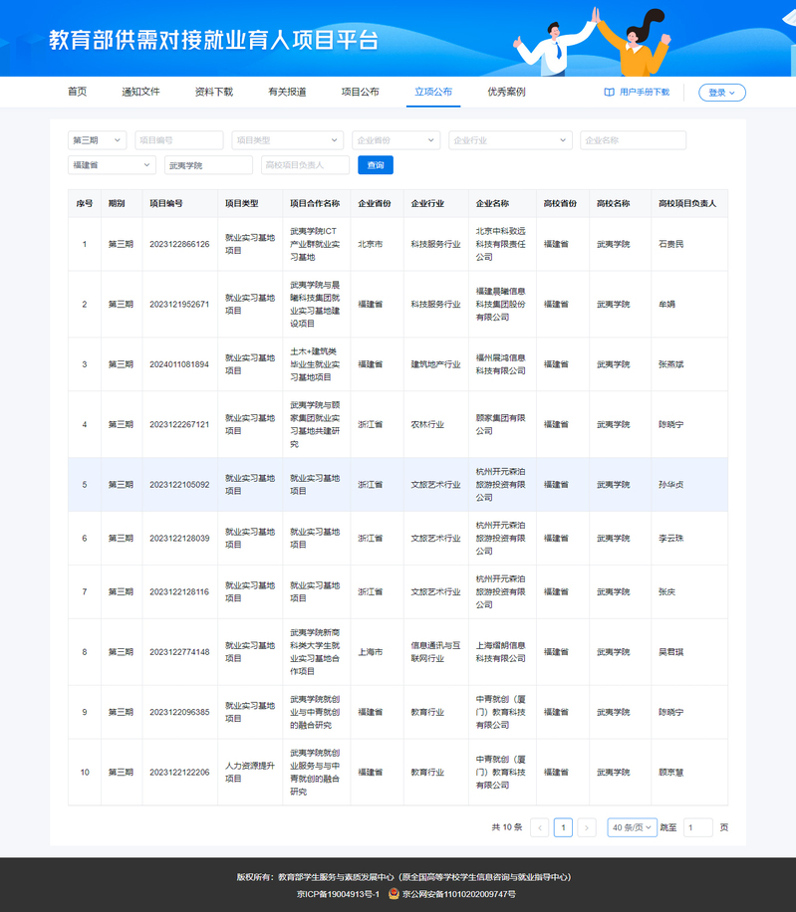796x912 pixels.
Task: Click the police badge icon in footer
Action: click(x=395, y=894)
